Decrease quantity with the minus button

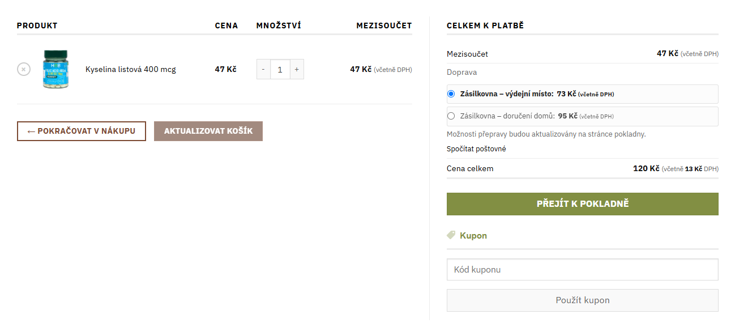pyautogui.click(x=263, y=69)
